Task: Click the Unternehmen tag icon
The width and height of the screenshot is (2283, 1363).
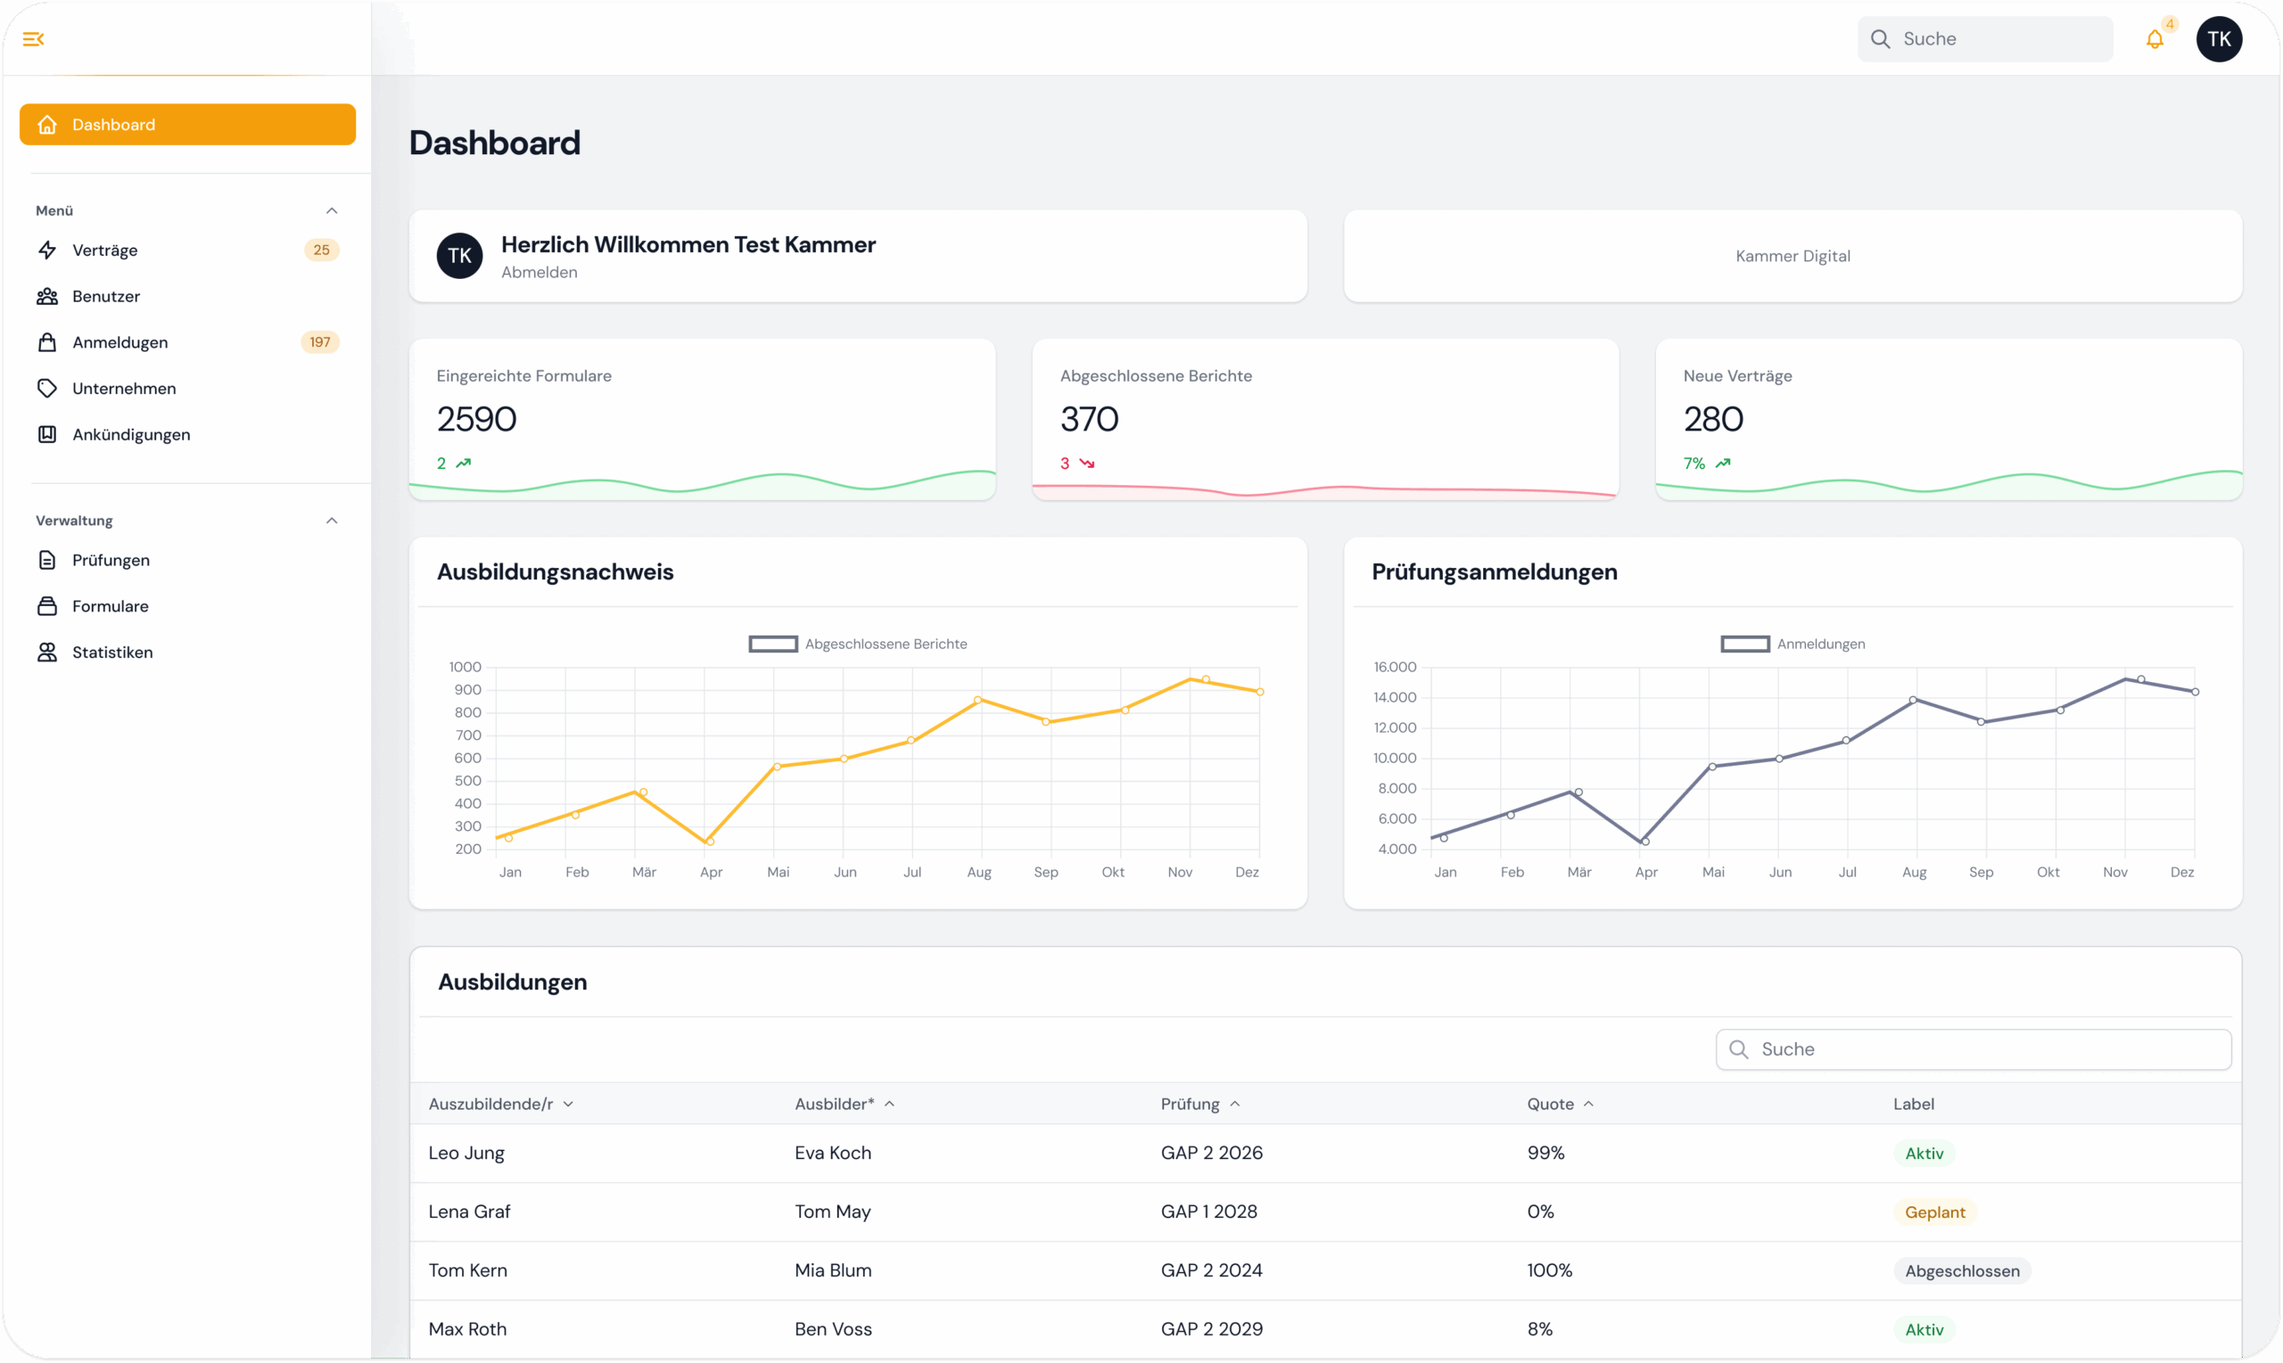Action: click(47, 388)
